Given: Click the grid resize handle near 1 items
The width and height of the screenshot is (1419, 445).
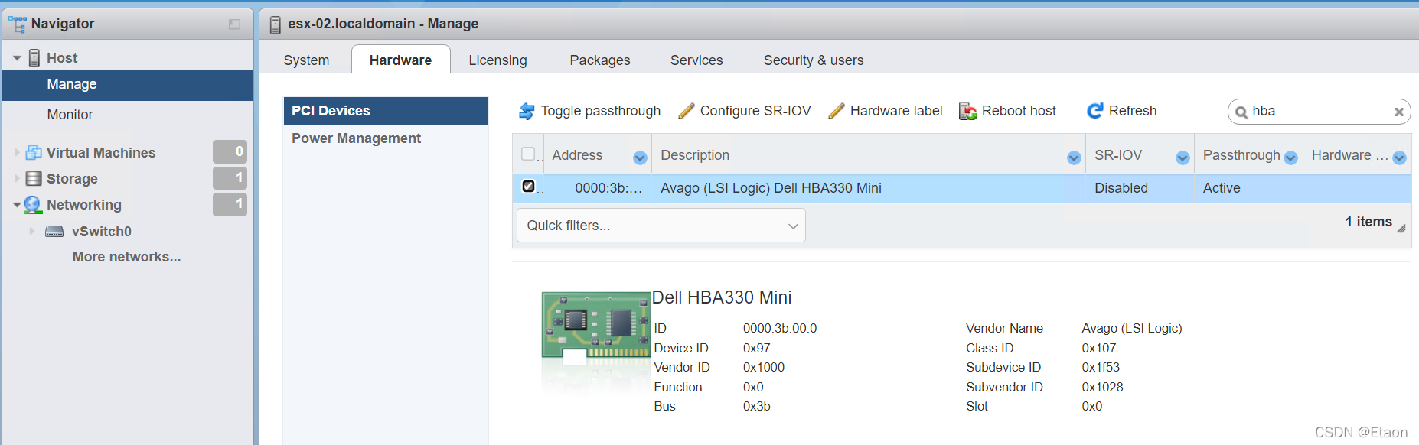Looking at the screenshot, I should [x=1401, y=228].
